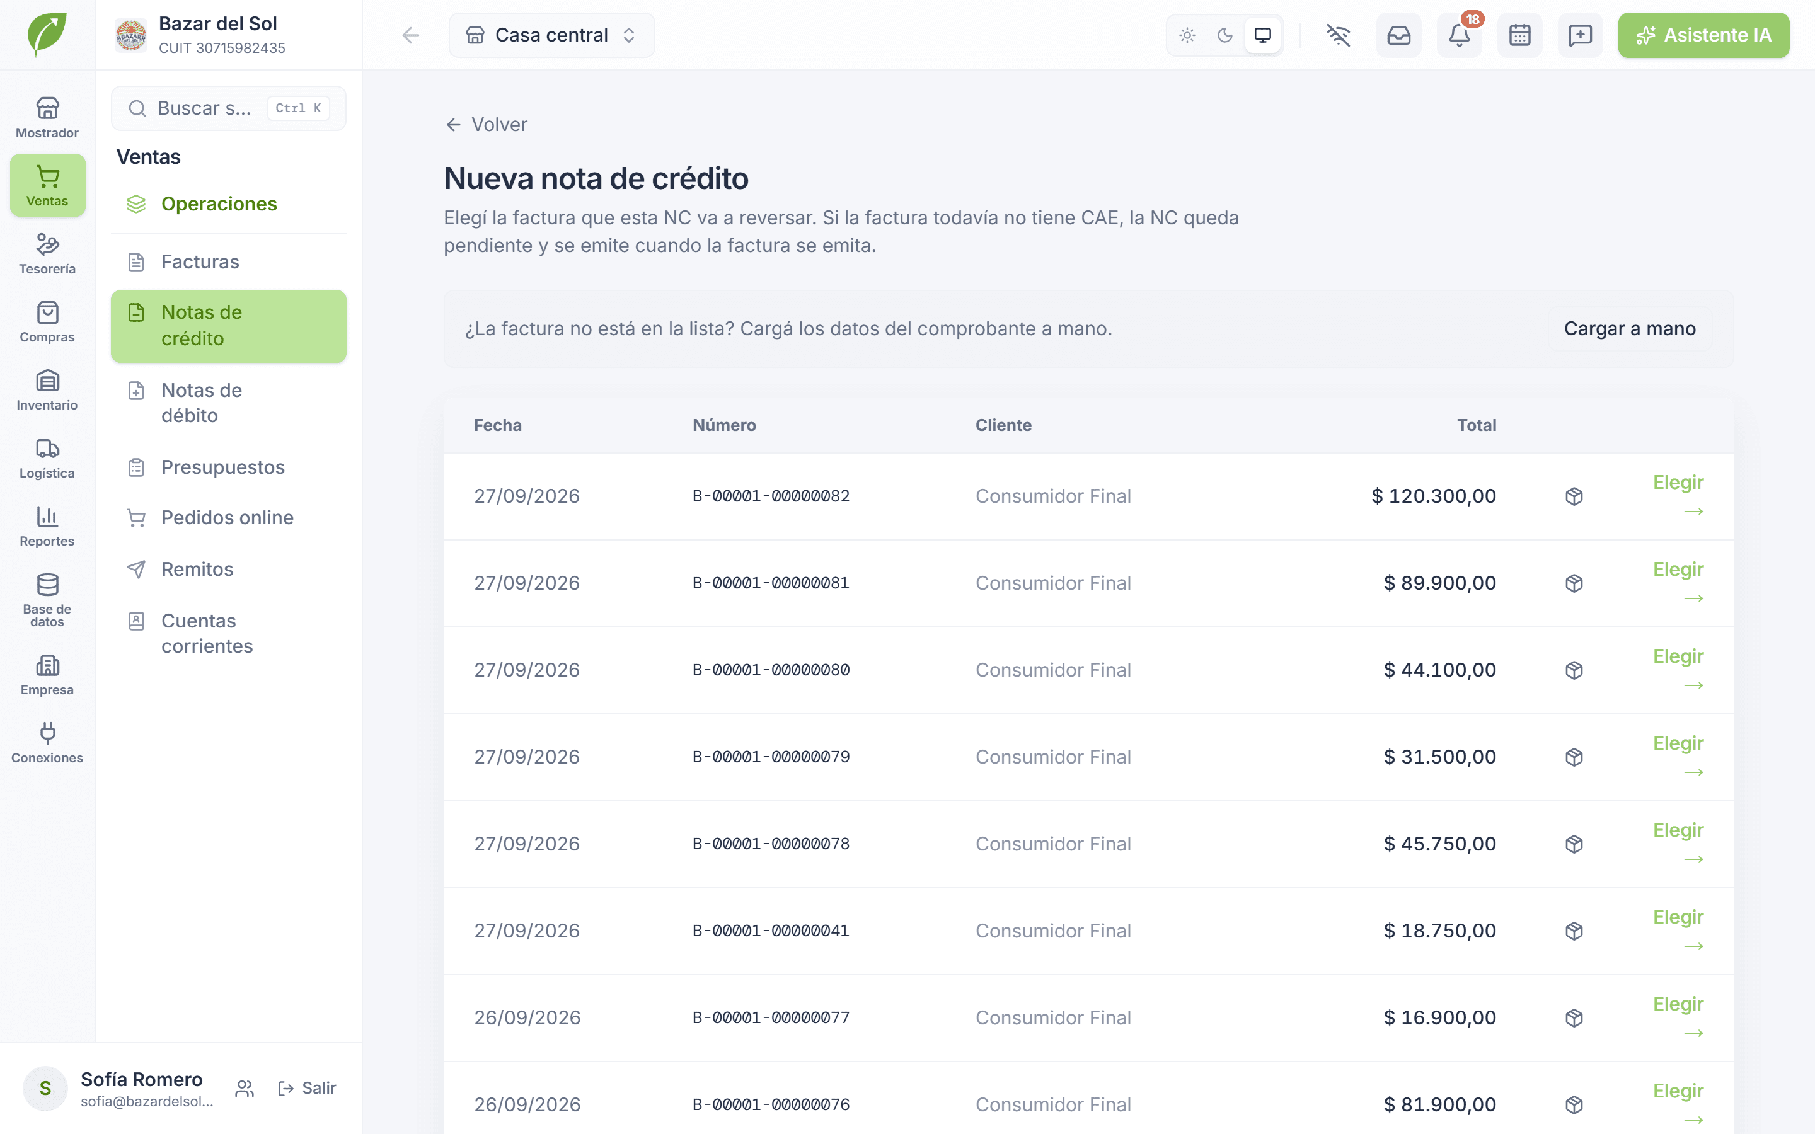This screenshot has height=1134, width=1815.
Task: Select system theme mode
Action: (x=1263, y=35)
